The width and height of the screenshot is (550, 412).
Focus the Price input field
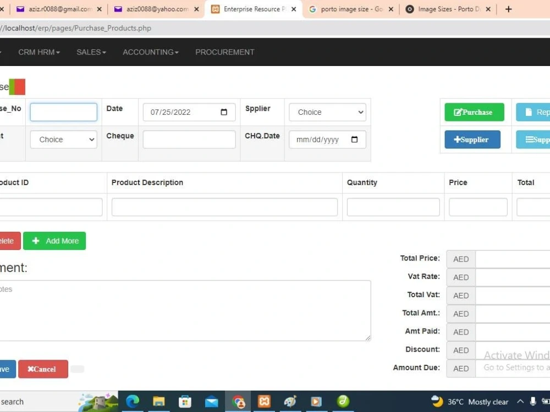click(x=478, y=207)
